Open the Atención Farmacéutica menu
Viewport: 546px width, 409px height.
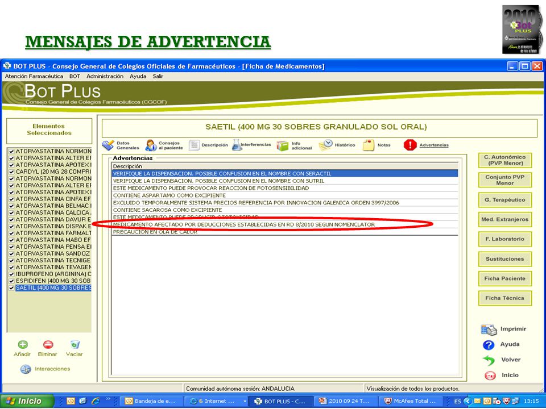point(34,76)
